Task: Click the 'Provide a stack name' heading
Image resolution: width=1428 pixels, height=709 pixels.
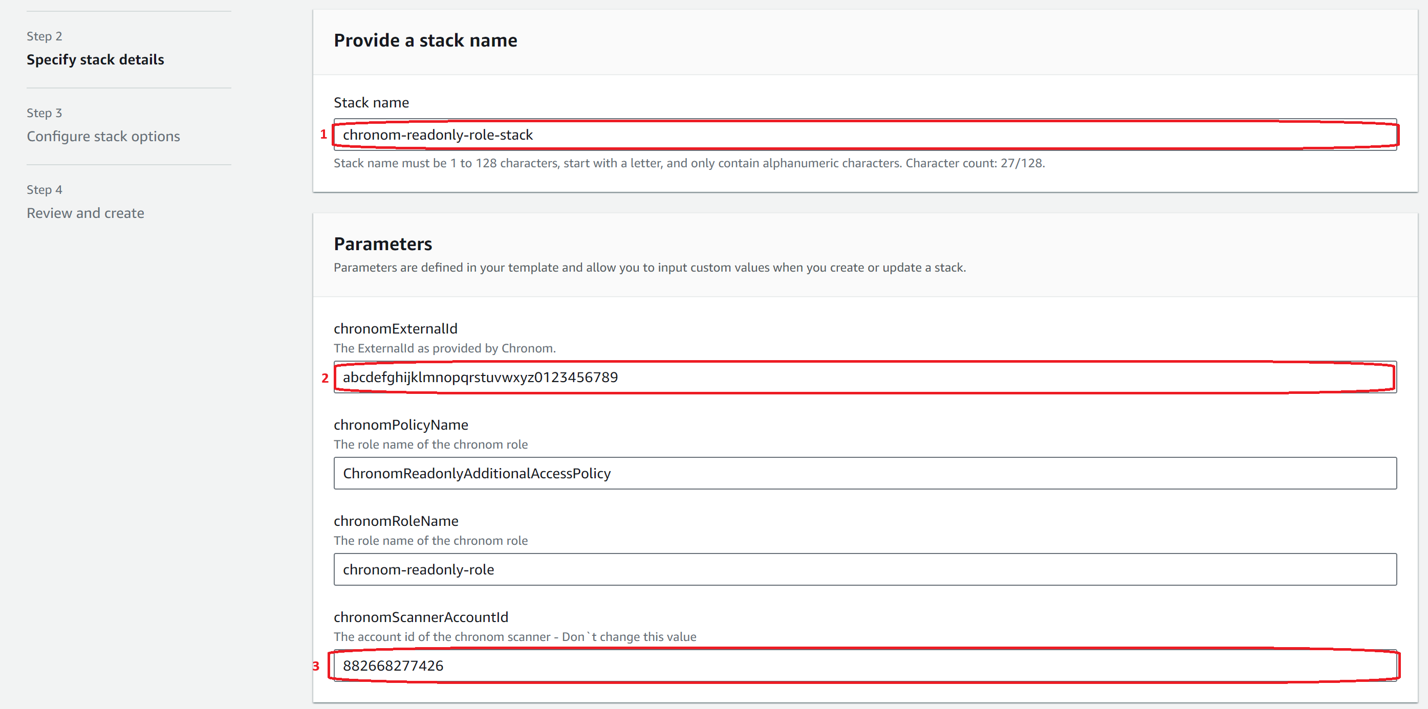Action: [425, 40]
